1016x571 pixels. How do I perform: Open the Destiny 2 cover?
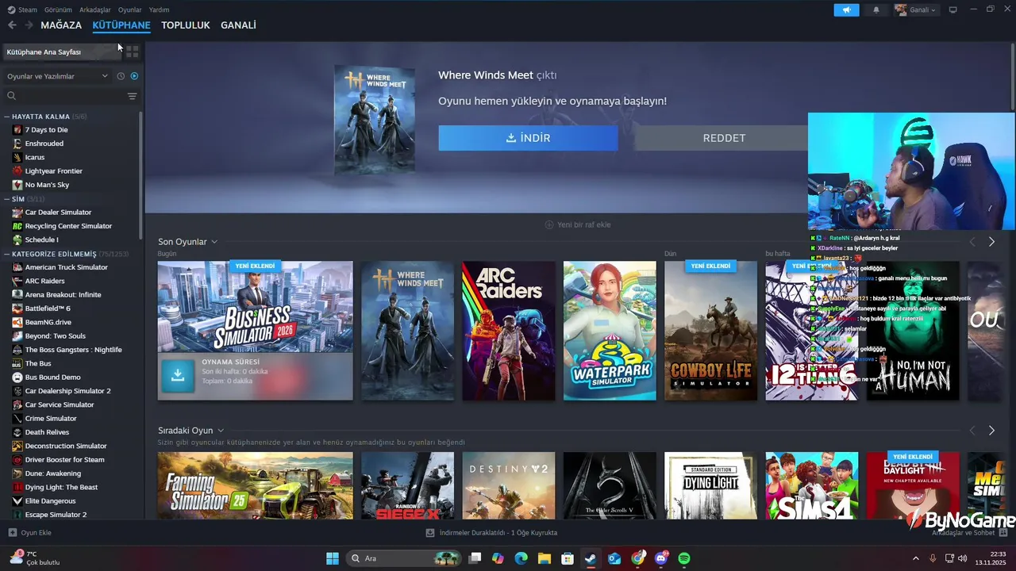click(x=509, y=485)
